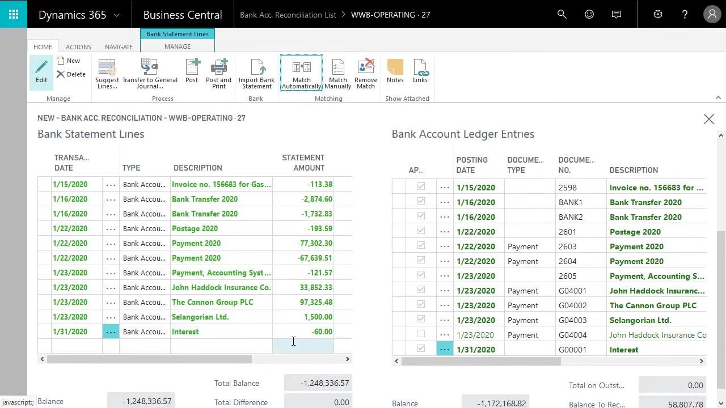
Task: Select Payment, Accounting Syst... statement description
Action: 221,273
